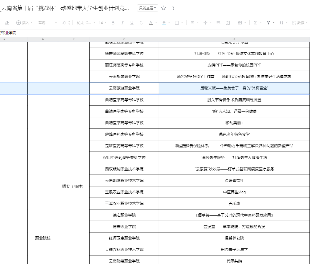The image size is (310, 264).
Task: Open the 仿宋 font family dropdown
Action: pos(86,23)
